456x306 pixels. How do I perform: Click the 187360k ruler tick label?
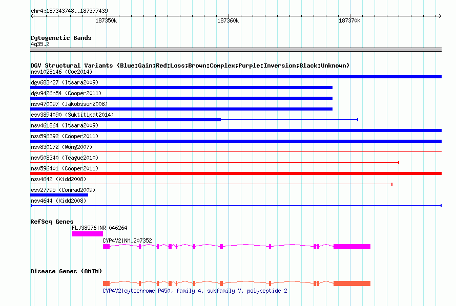pos(228,20)
